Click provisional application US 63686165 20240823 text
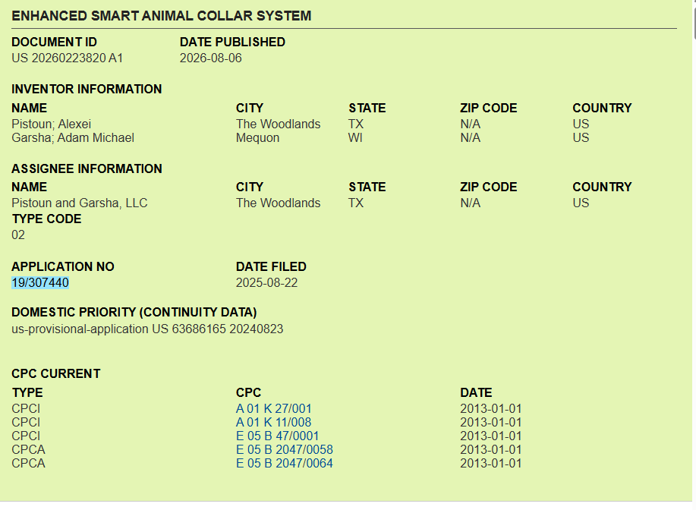This screenshot has height=510, width=696. coord(147,329)
